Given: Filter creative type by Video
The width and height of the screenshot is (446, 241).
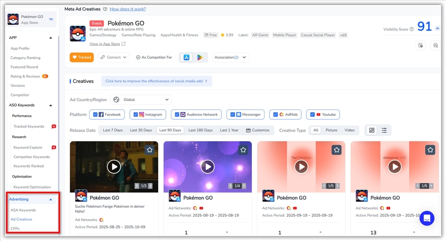Looking at the screenshot, I should (x=349, y=130).
